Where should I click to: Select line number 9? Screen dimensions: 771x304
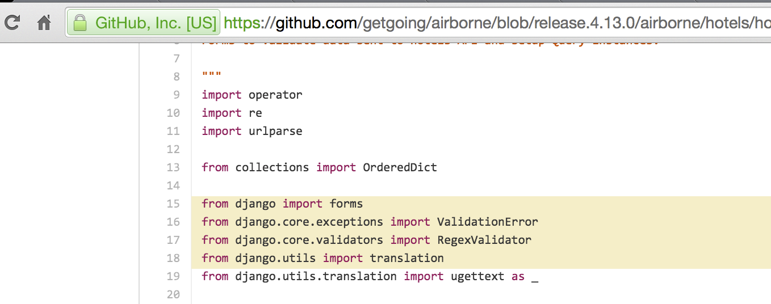tap(176, 95)
